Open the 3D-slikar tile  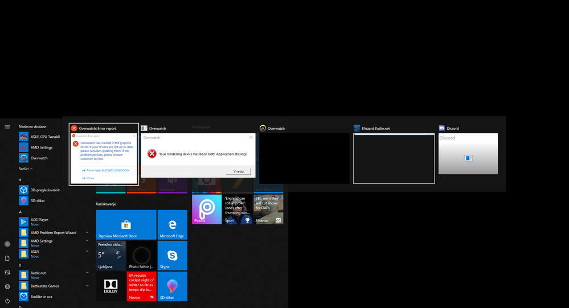tap(173, 286)
